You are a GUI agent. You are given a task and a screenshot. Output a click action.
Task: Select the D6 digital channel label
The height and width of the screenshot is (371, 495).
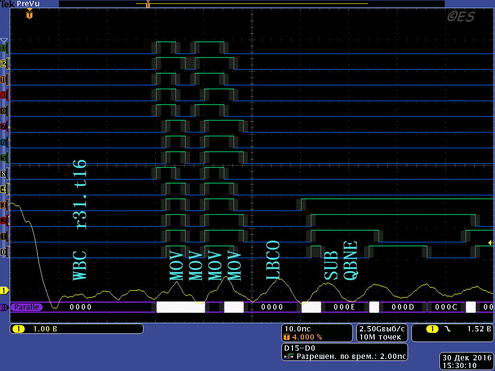tap(3, 143)
